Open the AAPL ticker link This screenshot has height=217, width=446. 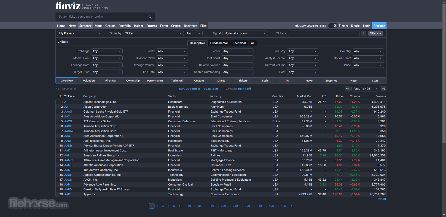(68, 194)
